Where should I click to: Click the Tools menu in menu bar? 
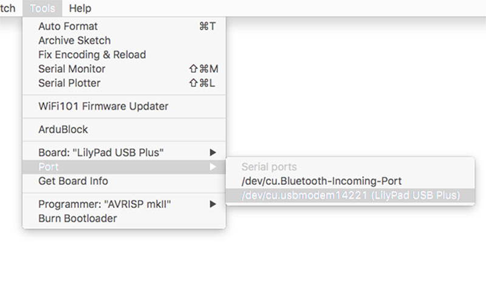42,8
